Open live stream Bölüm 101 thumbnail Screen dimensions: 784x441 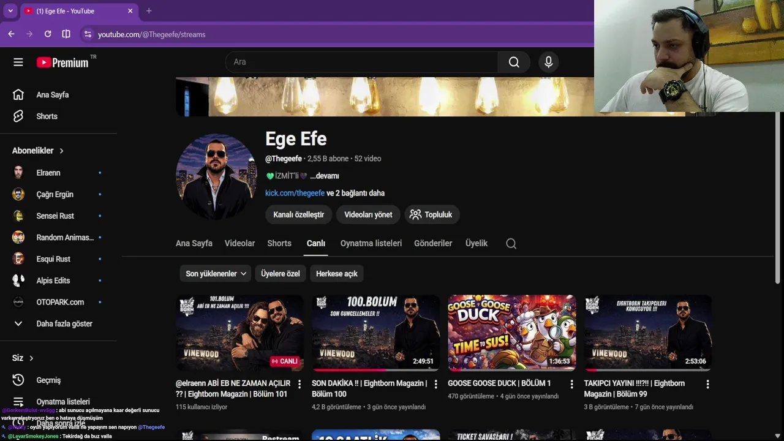(239, 333)
